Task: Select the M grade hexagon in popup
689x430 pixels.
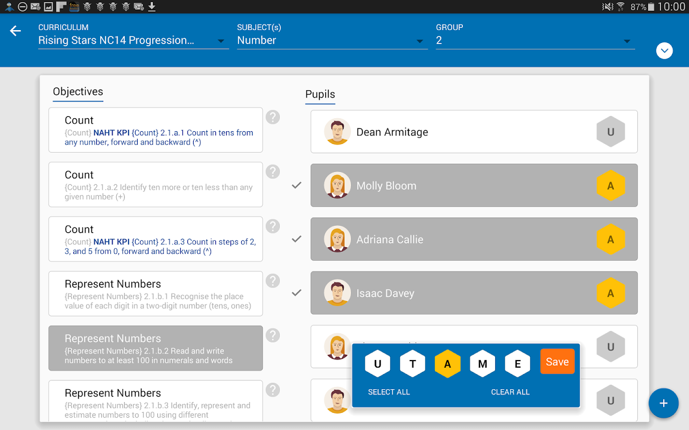Action: pyautogui.click(x=483, y=364)
